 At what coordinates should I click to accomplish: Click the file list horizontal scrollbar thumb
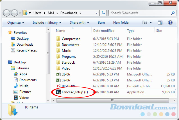[x=112, y=101]
